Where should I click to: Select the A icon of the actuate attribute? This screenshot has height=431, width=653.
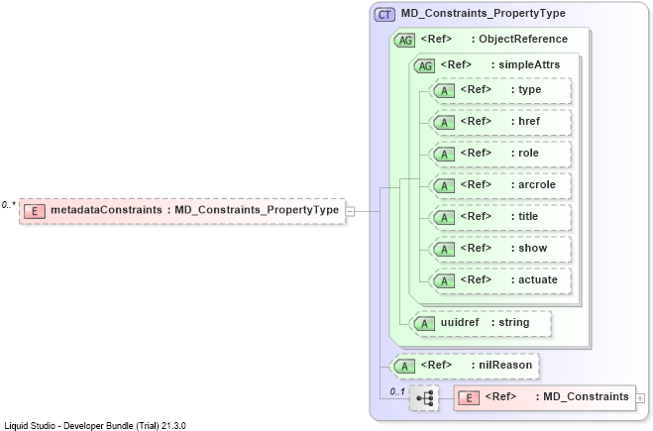click(x=444, y=280)
